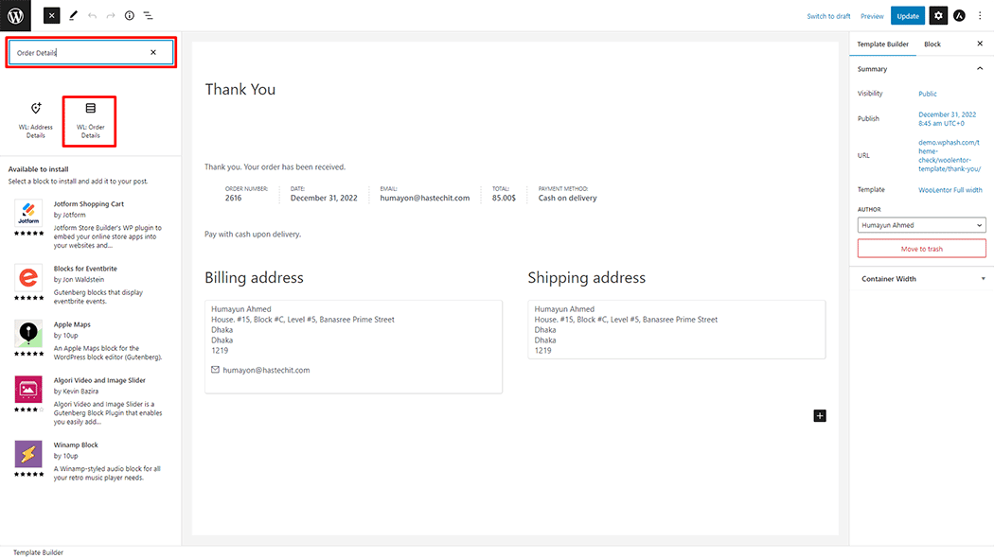Open the document Details info icon
This screenshot has height=558, width=994.
pos(130,16)
